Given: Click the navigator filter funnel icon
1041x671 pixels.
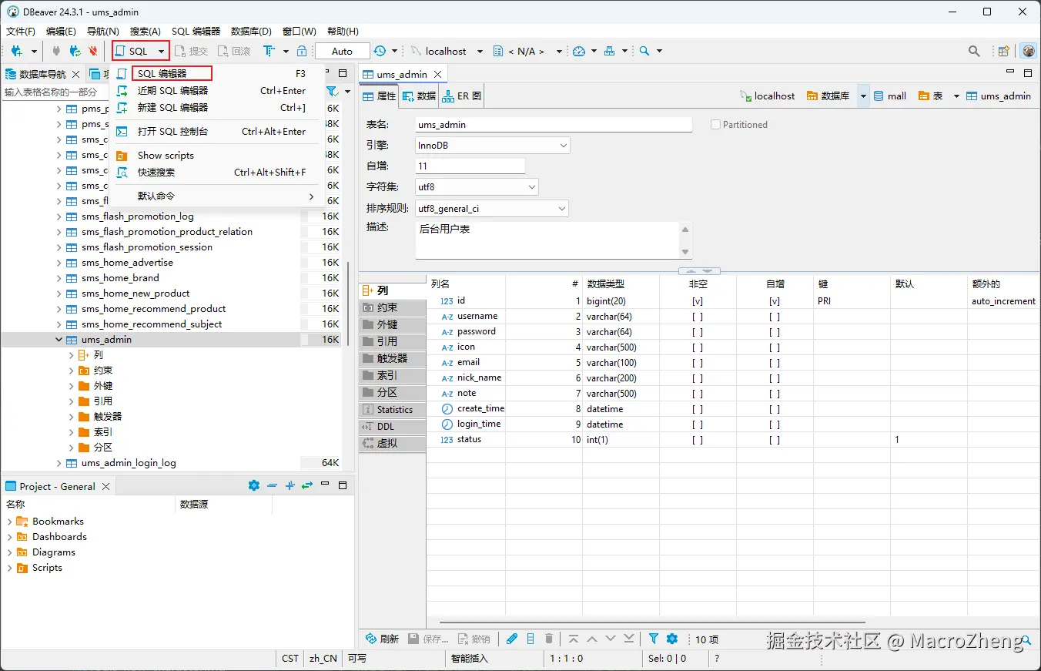Looking at the screenshot, I should [332, 92].
